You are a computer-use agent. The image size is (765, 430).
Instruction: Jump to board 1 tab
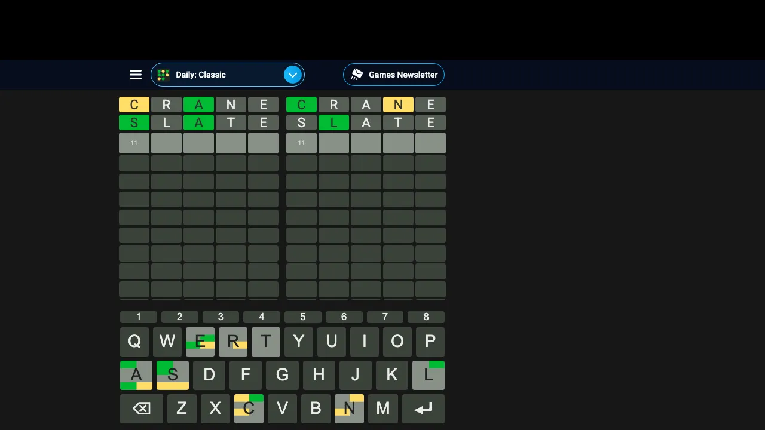pyautogui.click(x=139, y=317)
